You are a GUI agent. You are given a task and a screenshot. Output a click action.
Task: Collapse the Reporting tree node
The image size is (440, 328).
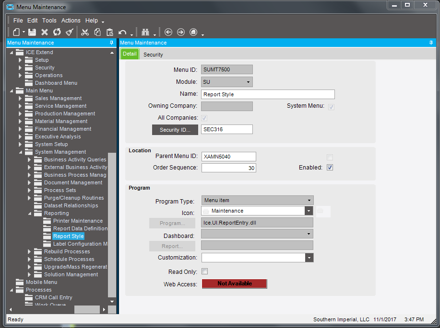[x=30, y=214]
